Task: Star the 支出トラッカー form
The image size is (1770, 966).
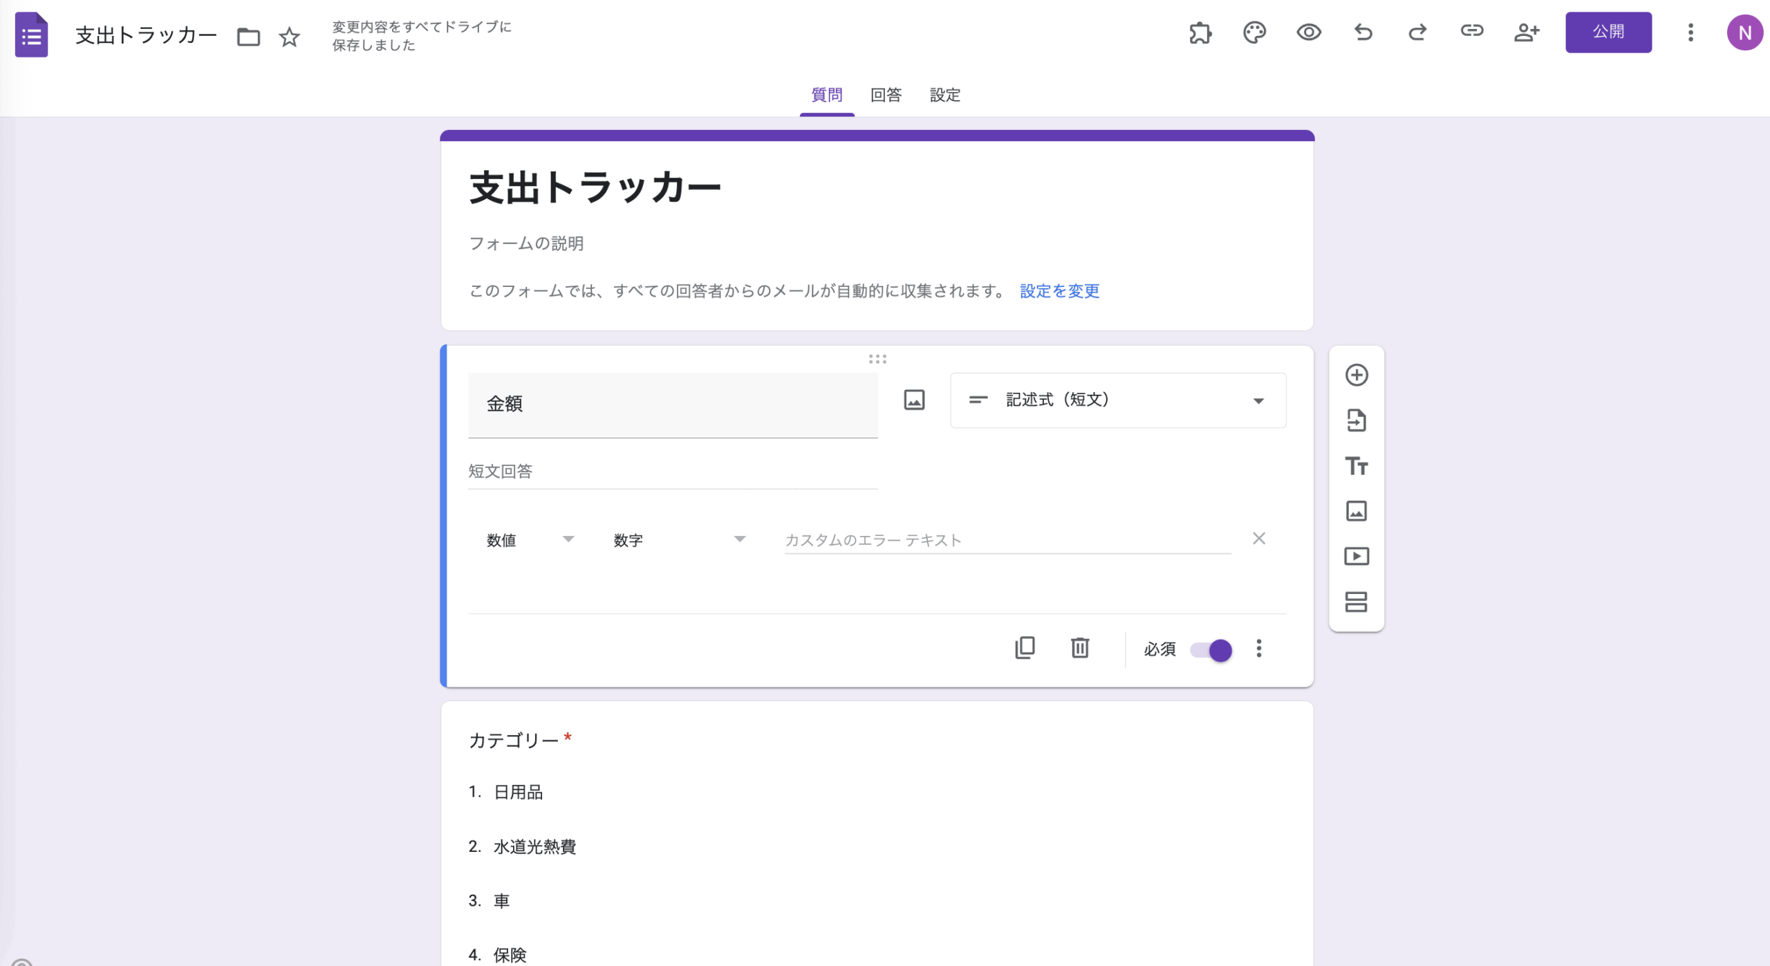Action: tap(289, 37)
